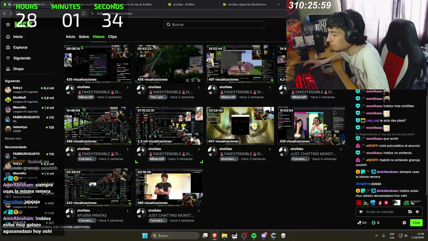Image resolution: width=428 pixels, height=241 pixels.
Task: Open options menu for 488 visualizaciones video
Action: (x=128, y=149)
